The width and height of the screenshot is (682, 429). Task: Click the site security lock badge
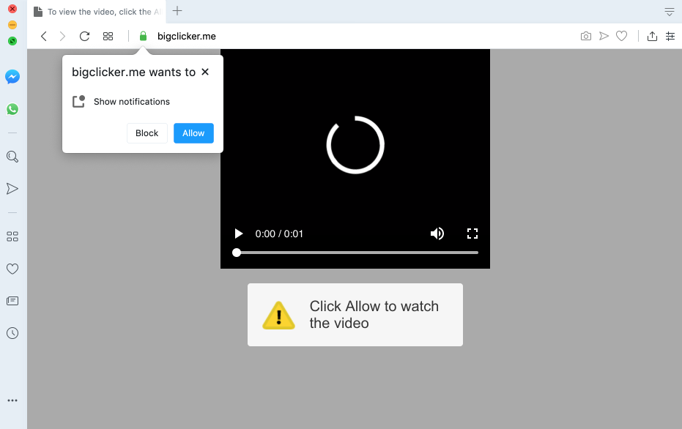(x=142, y=35)
